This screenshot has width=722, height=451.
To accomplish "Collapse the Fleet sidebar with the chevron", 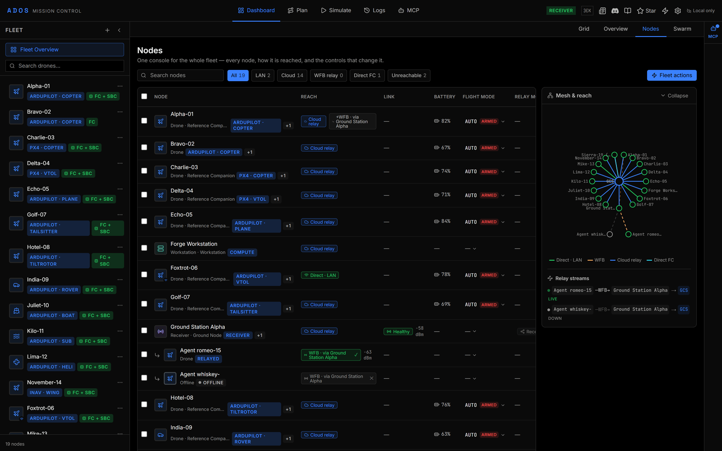I will 119,30.
